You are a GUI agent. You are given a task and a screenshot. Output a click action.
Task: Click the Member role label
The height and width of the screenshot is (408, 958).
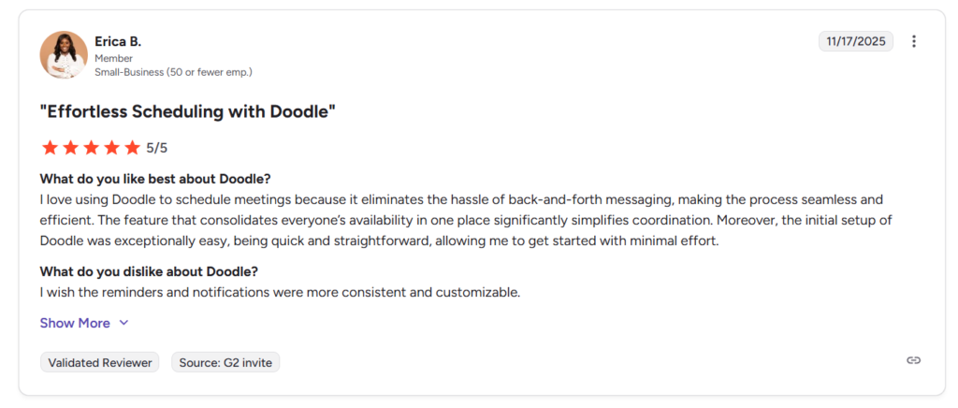coord(114,58)
